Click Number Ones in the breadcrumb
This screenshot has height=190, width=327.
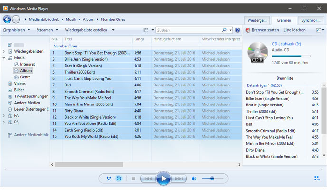tap(113, 19)
